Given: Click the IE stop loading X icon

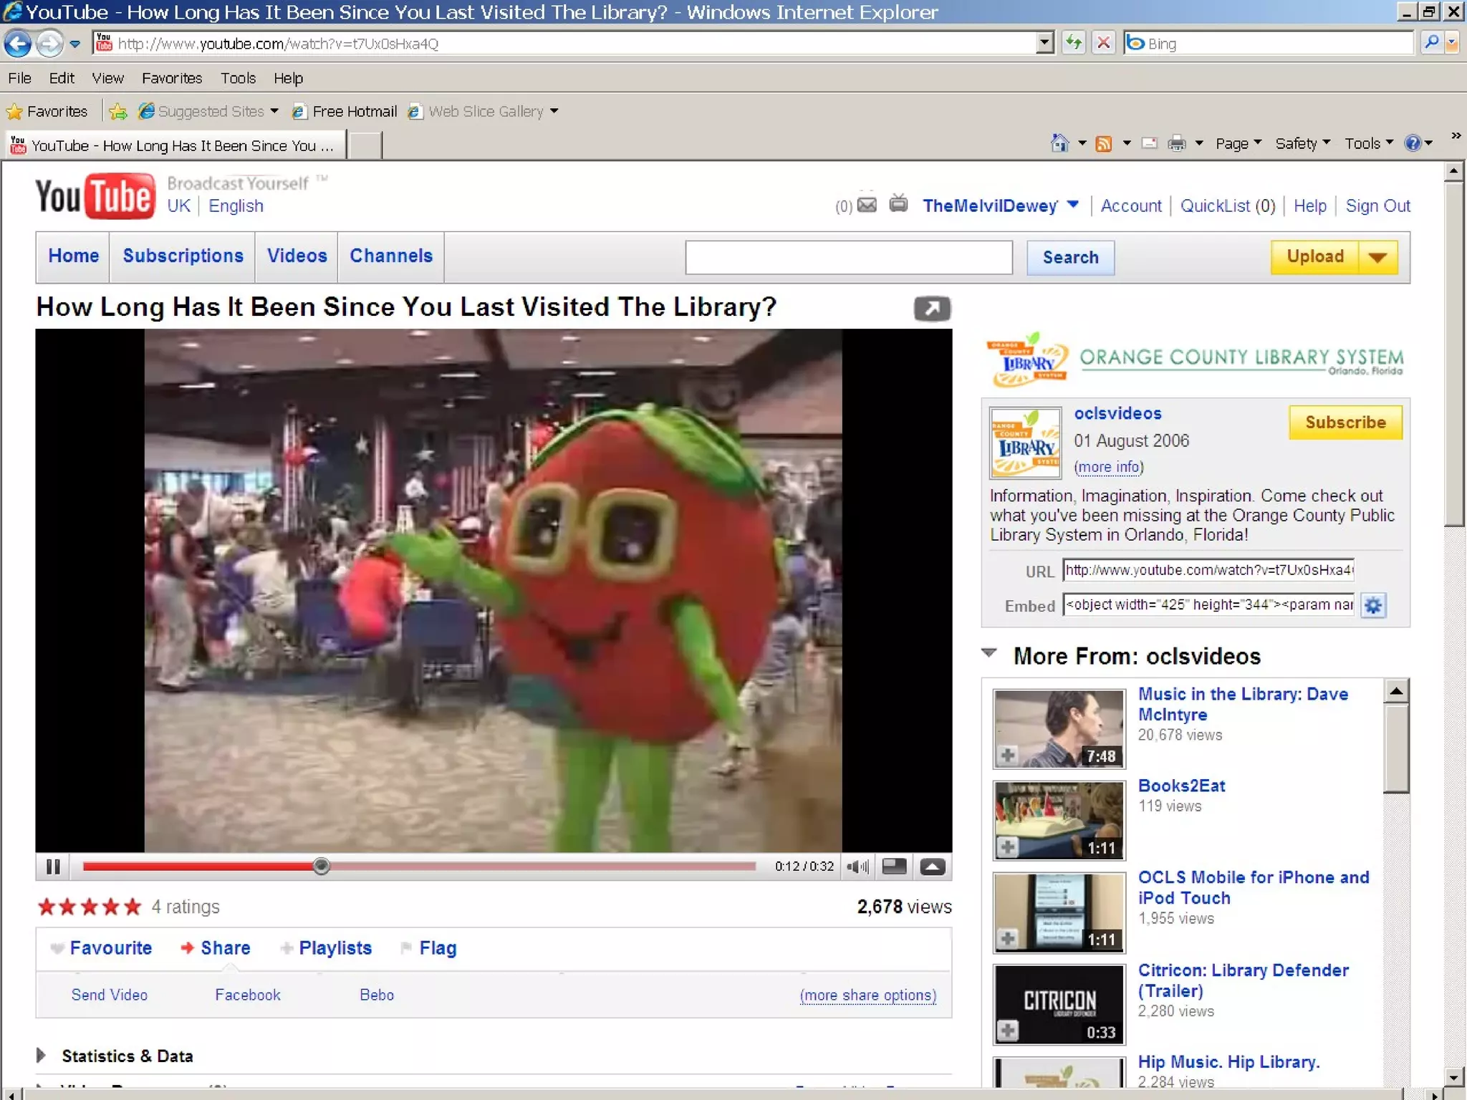Looking at the screenshot, I should coord(1103,43).
